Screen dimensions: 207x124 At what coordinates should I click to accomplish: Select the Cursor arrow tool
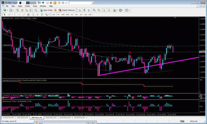5,15
